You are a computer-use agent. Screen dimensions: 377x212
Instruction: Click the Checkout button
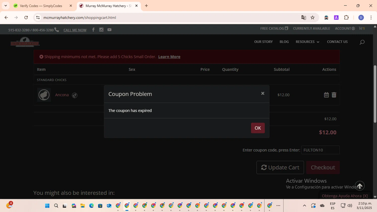(x=323, y=167)
